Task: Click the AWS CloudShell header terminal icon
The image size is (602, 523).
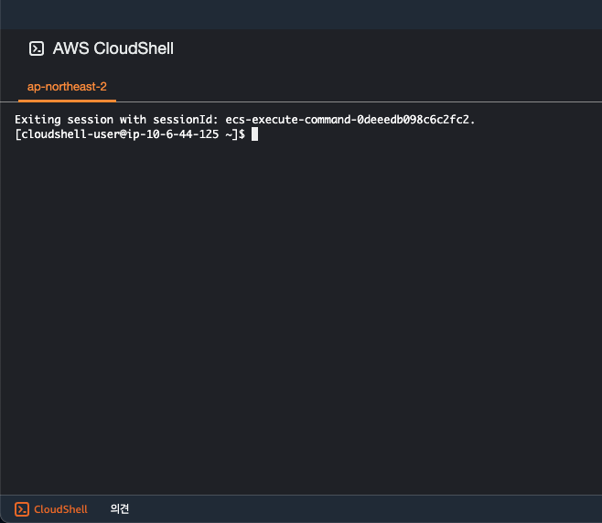Action: coord(37,48)
